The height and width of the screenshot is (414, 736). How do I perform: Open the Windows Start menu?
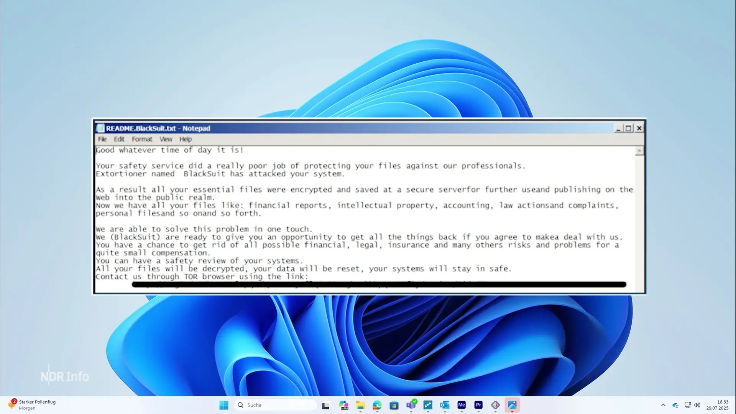[224, 405]
